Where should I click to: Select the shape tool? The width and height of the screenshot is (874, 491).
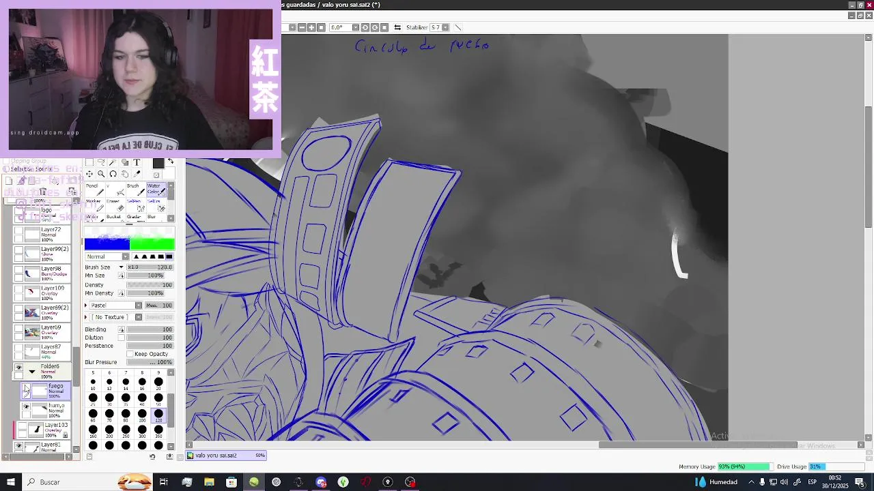point(125,162)
